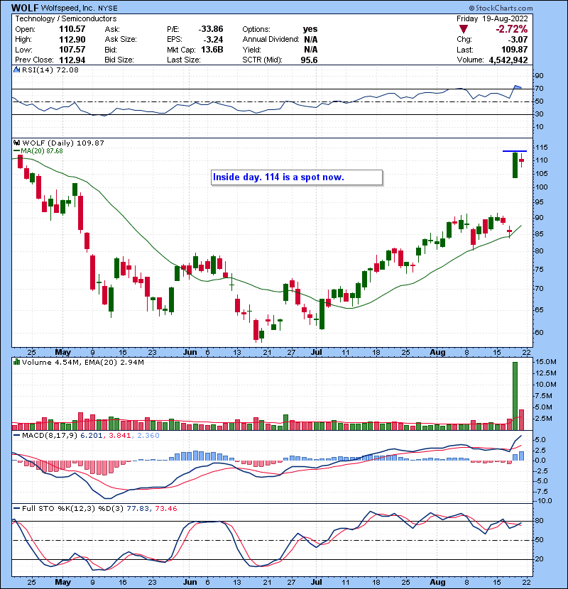The height and width of the screenshot is (589, 568).
Task: Click the Mkt Cap value 13.6B
Action: coord(212,50)
